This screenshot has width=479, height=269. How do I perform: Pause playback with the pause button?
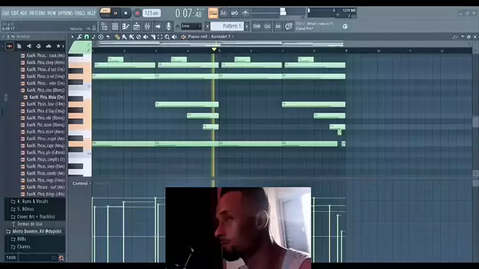point(116,13)
